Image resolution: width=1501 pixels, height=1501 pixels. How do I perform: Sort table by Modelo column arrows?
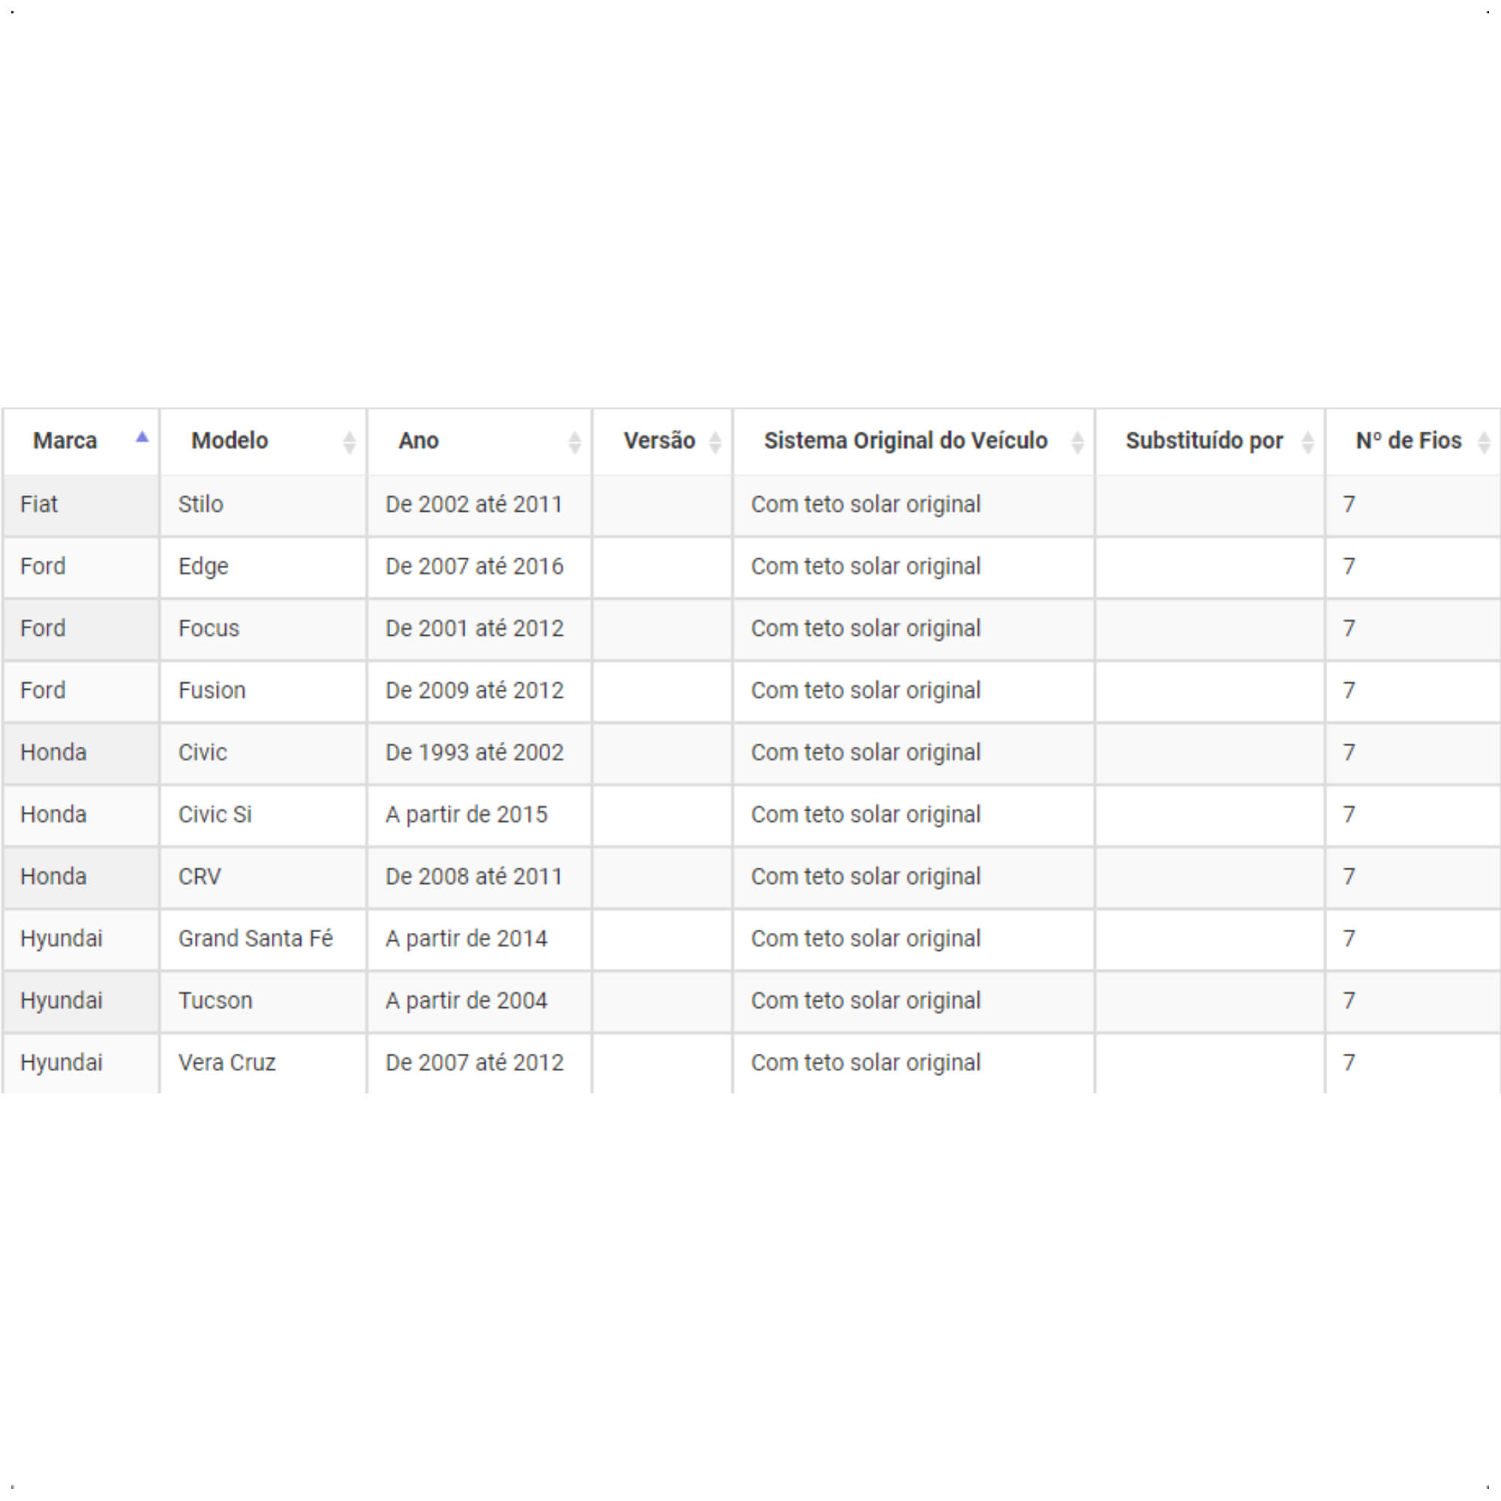point(349,442)
